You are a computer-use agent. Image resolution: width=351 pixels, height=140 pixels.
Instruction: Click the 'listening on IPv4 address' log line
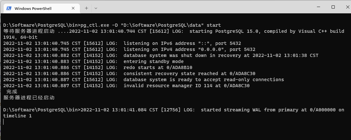pyautogui.click(x=129, y=49)
